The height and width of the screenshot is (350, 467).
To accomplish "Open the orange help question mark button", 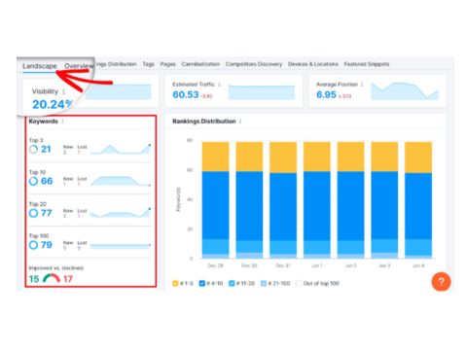I will click(x=441, y=282).
